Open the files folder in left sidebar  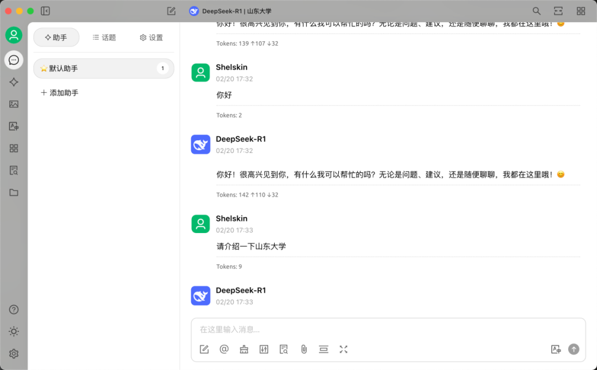click(x=14, y=193)
